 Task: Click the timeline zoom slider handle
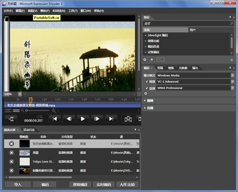click(x=27, y=111)
